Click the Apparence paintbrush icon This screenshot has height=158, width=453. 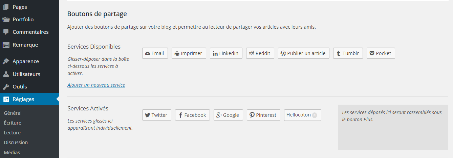coord(6,61)
